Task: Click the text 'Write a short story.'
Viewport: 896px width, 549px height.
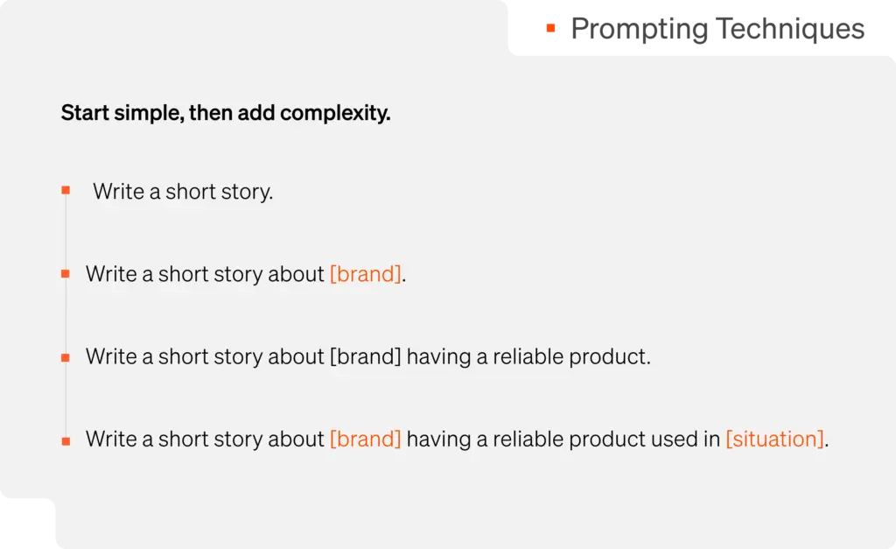Action: [183, 192]
